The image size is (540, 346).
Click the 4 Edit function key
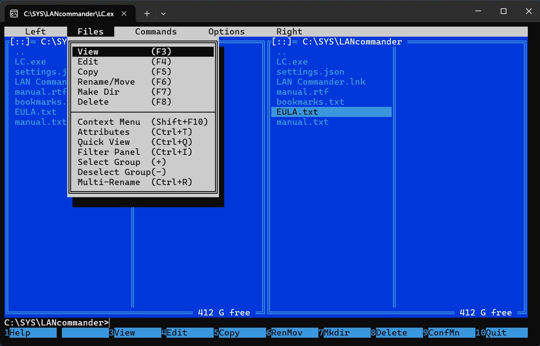point(188,332)
